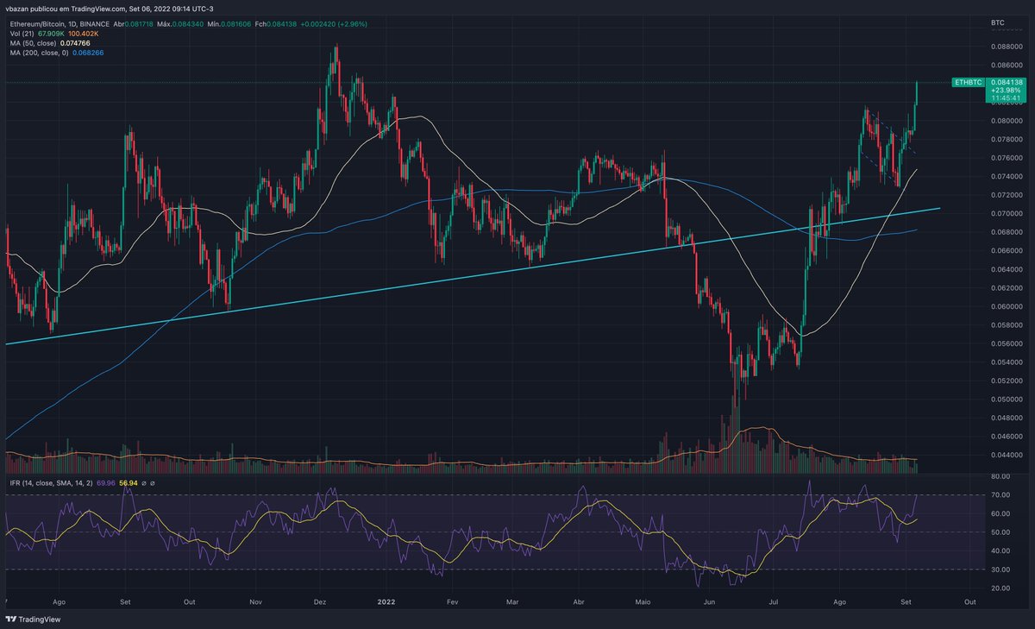Click the IFR (14, close, SMA) indicator label

52,483
